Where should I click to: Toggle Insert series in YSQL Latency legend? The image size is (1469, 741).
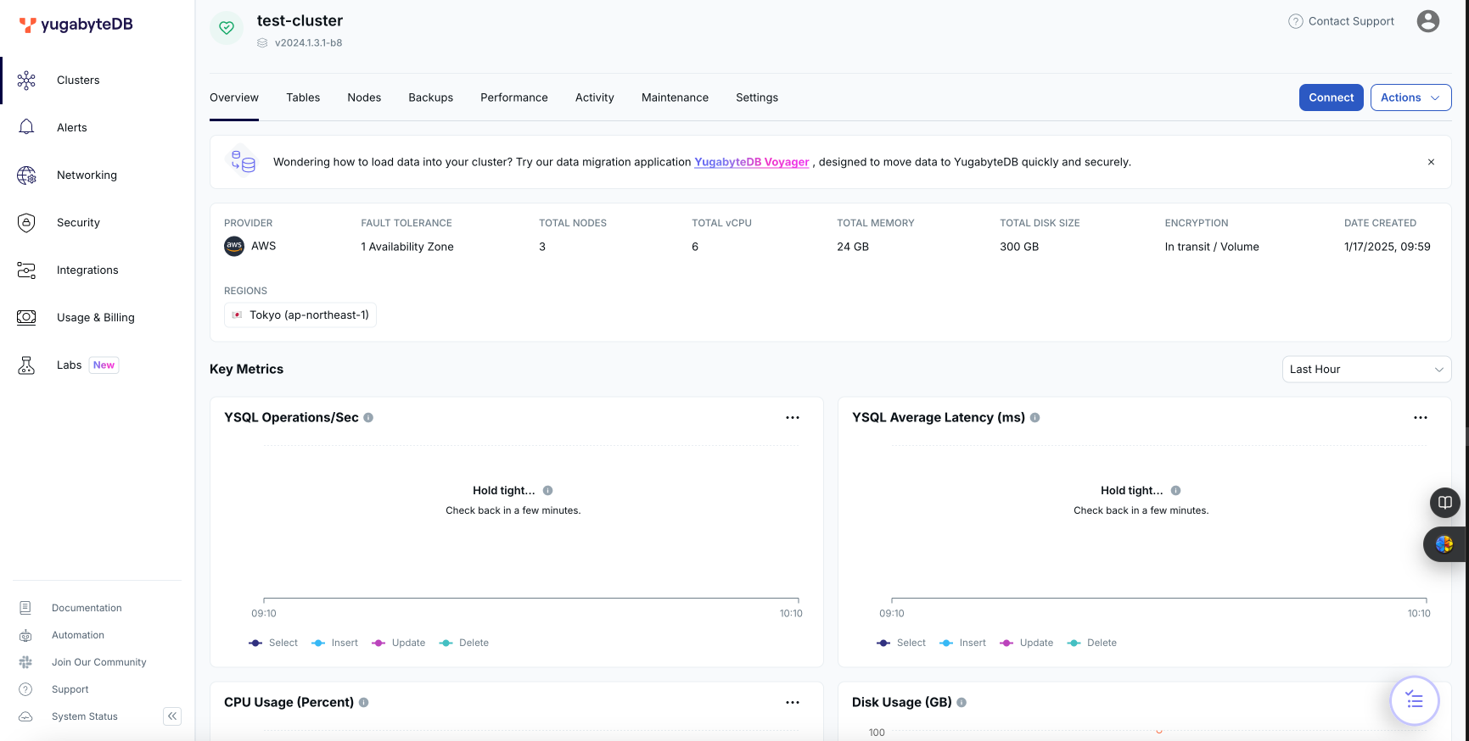pyautogui.click(x=963, y=643)
